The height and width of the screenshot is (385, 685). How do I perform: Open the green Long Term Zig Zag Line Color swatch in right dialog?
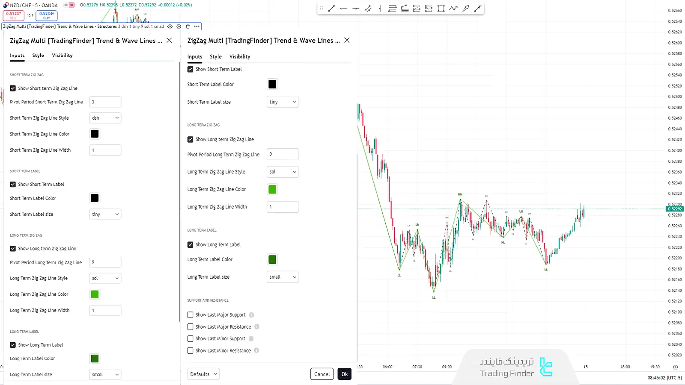click(272, 189)
